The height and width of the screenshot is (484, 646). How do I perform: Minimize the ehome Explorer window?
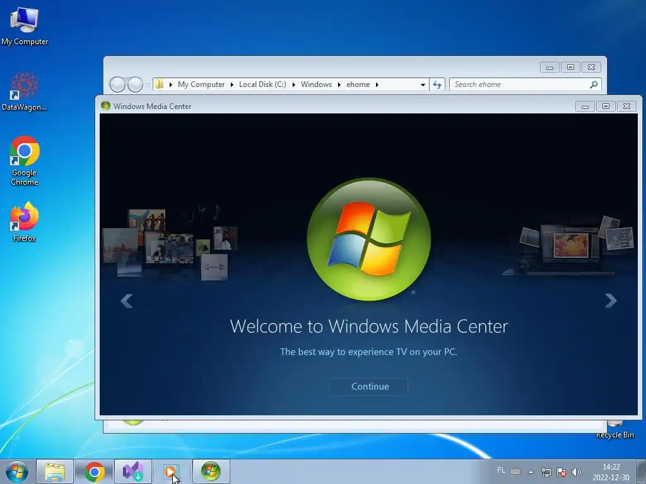click(x=549, y=67)
